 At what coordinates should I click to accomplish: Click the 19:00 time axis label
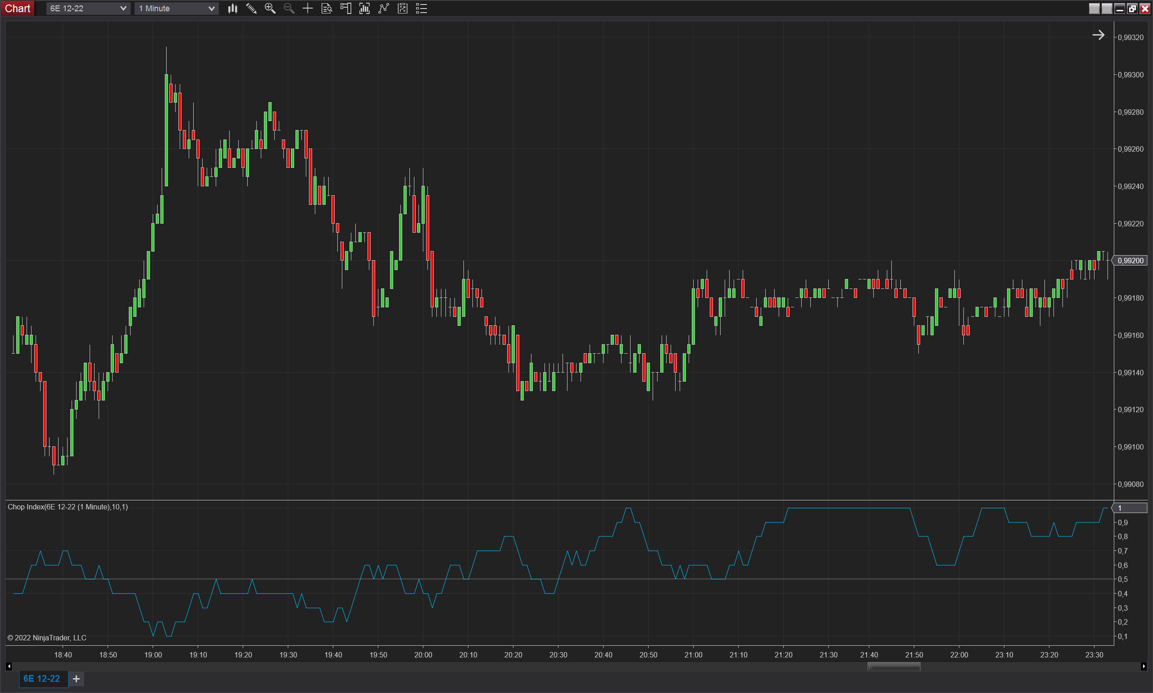point(153,655)
